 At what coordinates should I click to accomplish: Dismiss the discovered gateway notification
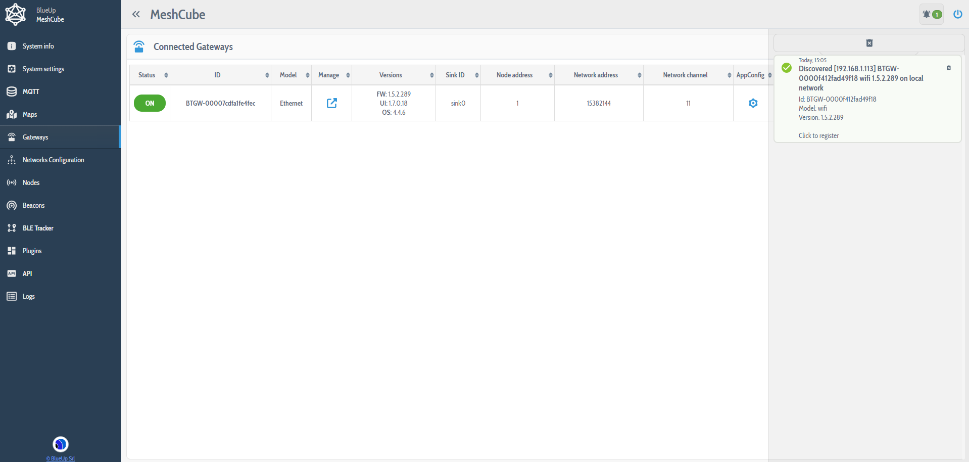tap(948, 68)
